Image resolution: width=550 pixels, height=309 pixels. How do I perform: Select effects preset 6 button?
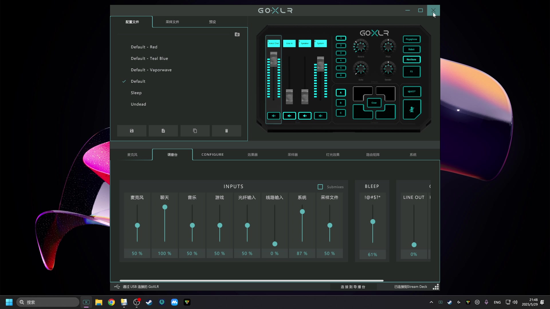pos(341,75)
